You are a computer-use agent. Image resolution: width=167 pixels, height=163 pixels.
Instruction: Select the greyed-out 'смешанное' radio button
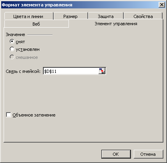tap(12, 57)
